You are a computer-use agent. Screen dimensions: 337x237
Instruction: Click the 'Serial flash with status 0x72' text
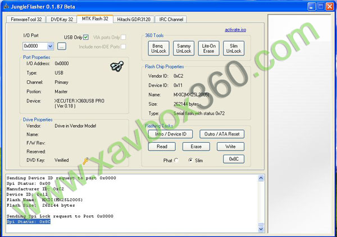pyautogui.click(x=199, y=114)
